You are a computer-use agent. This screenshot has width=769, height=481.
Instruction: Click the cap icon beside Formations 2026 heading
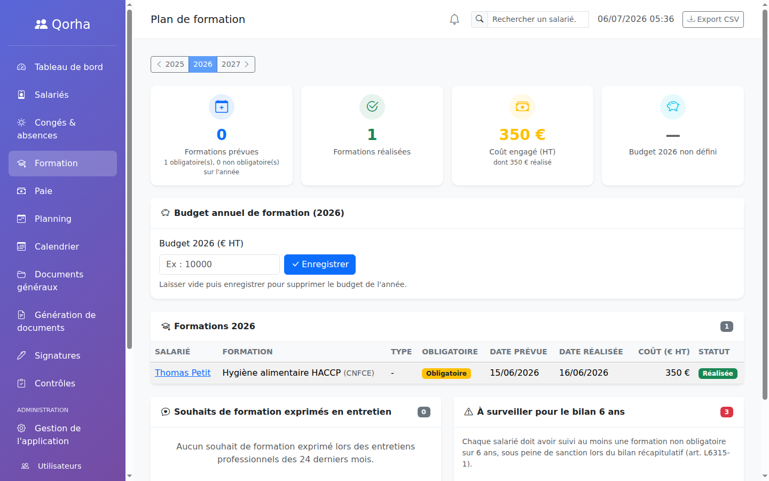pyautogui.click(x=166, y=326)
